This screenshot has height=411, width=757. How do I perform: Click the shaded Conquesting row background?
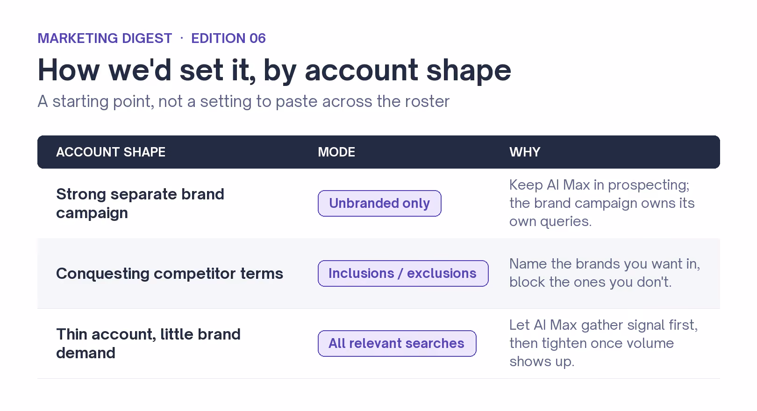pos(378,273)
